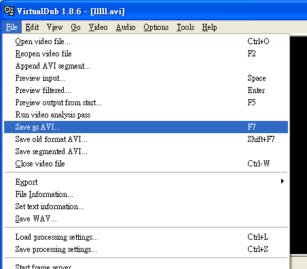The image size is (307, 269).
Task: Choose Save segmented AVI...
Action: coord(146,151)
